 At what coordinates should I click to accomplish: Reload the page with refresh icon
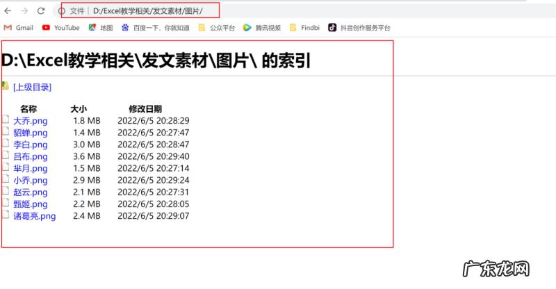pos(41,11)
